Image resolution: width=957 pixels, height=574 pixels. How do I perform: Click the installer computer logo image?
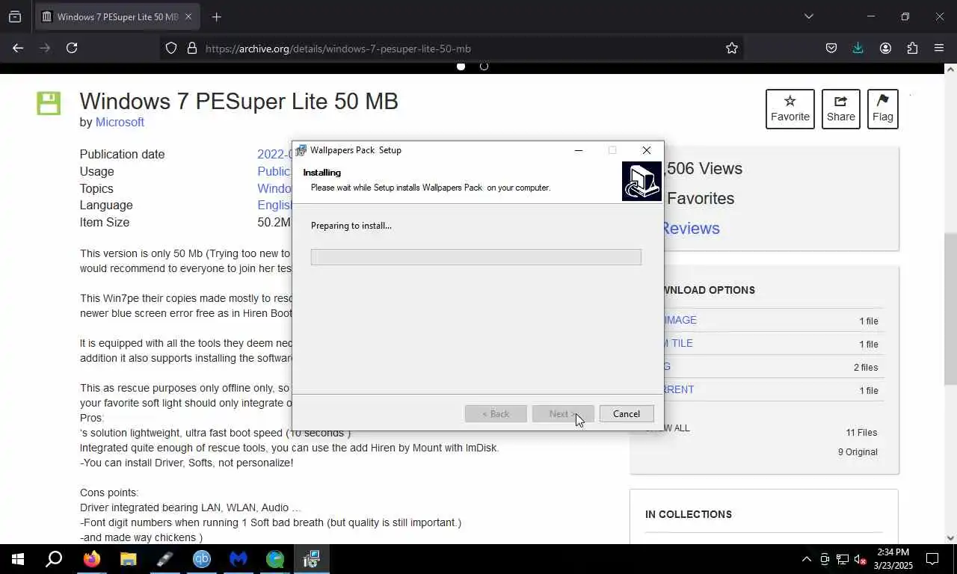641,181
